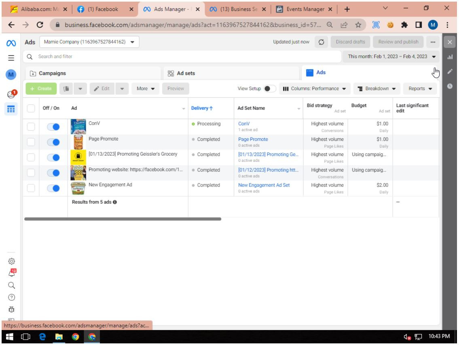The width and height of the screenshot is (459, 345).
Task: Click the Search and filter field
Action: (182, 57)
